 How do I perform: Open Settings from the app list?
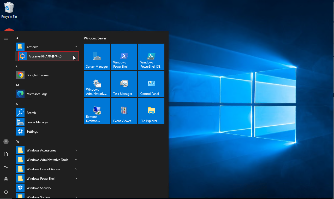(32, 132)
